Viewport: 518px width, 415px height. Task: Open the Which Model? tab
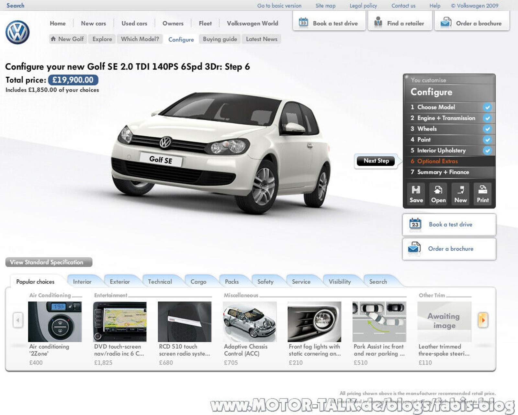tap(140, 39)
